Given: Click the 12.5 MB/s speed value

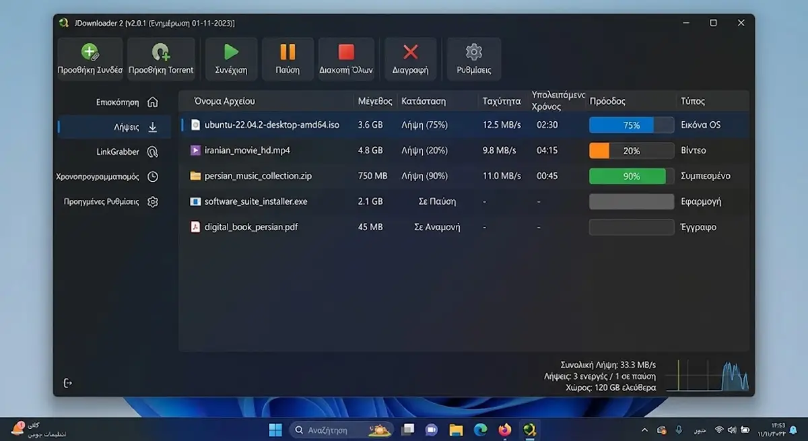Looking at the screenshot, I should coord(502,125).
